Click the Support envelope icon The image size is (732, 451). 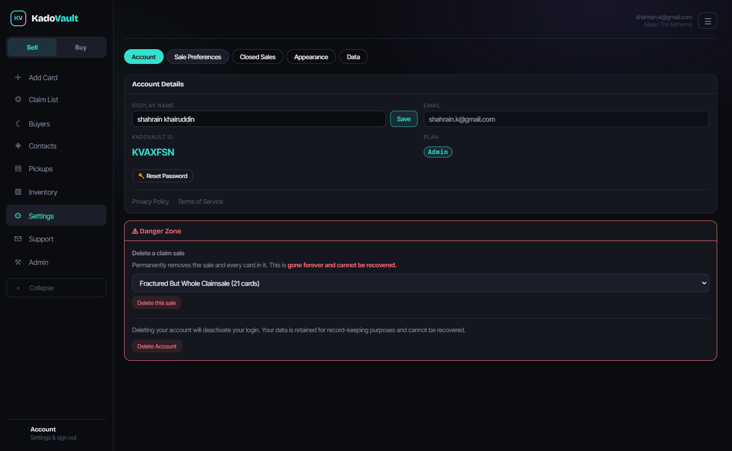coord(18,239)
